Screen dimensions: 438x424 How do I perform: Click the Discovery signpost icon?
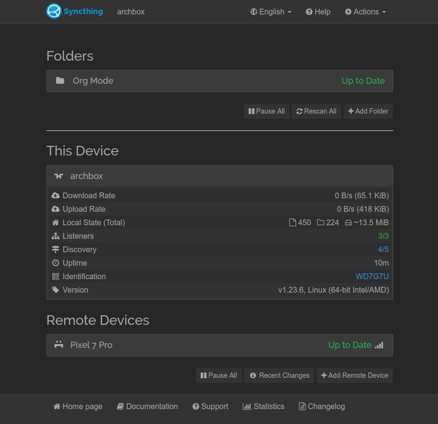pos(55,249)
